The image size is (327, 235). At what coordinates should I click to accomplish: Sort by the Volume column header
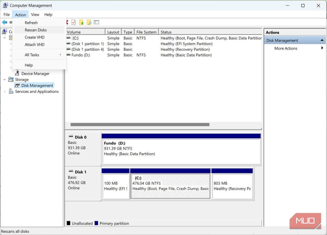(x=85, y=32)
